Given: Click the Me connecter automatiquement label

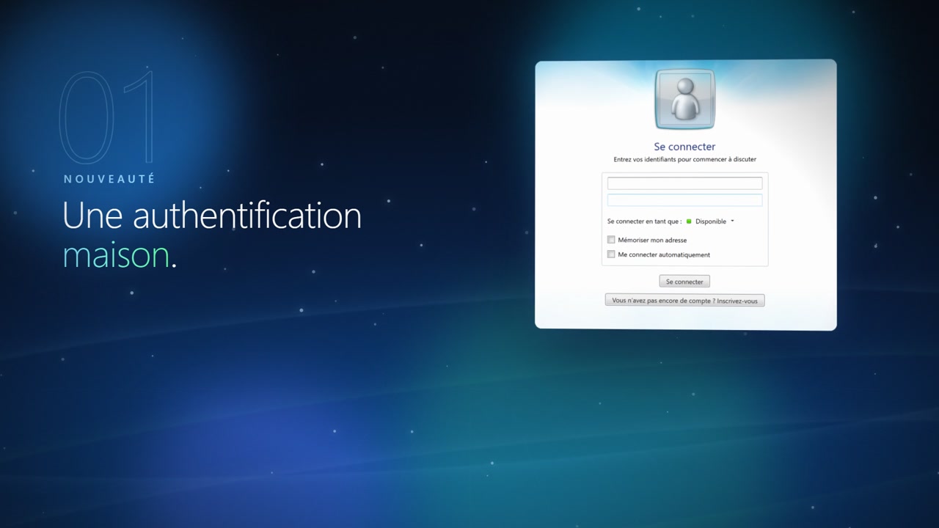Looking at the screenshot, I should [x=664, y=255].
